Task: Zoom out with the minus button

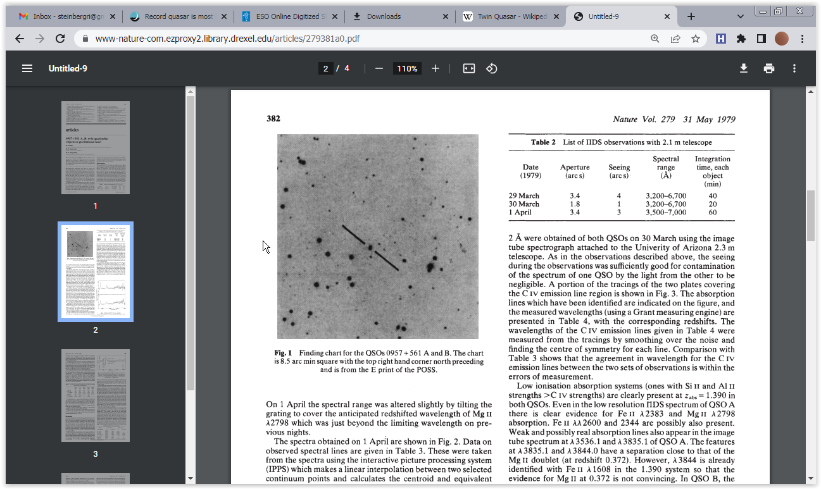Action: [379, 68]
